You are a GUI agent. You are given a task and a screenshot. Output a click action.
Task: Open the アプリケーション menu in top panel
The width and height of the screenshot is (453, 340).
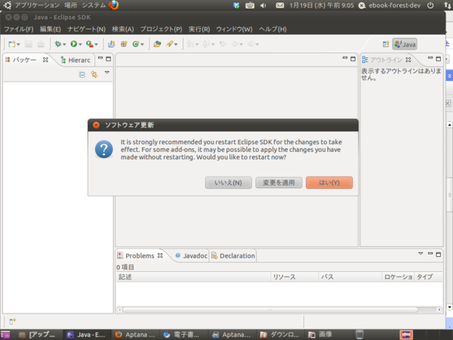tap(37, 5)
